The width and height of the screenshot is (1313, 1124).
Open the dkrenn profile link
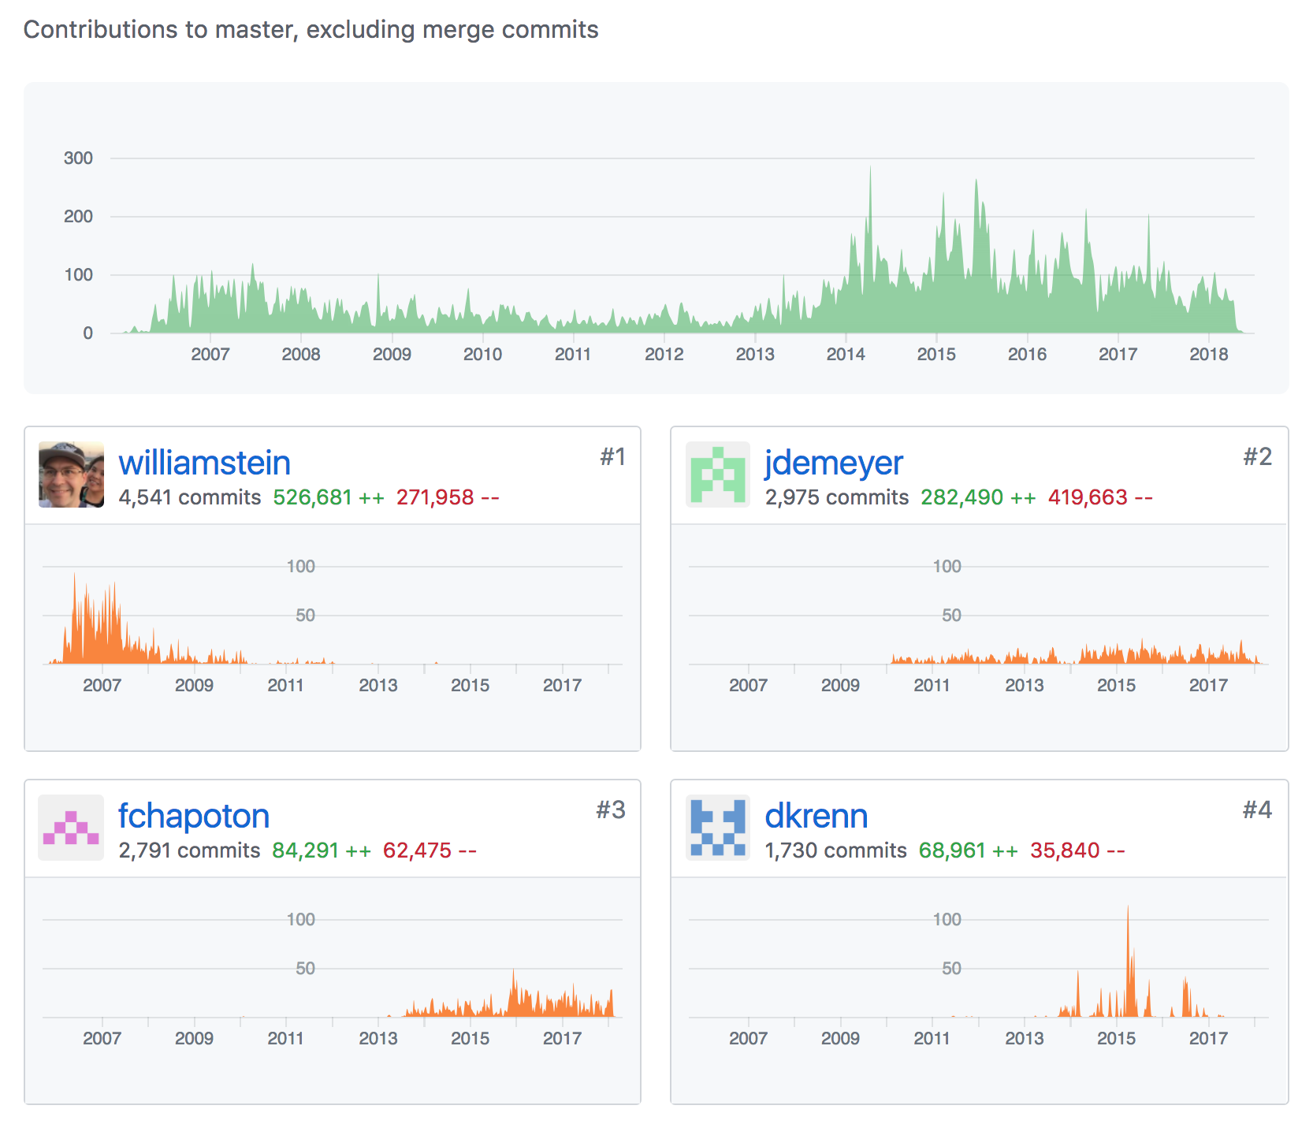816,817
